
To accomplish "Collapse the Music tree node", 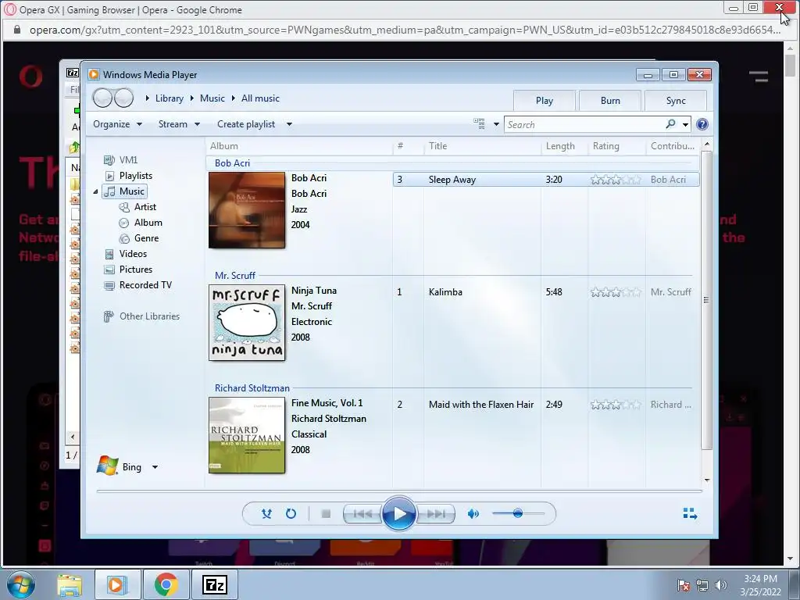I will [95, 192].
